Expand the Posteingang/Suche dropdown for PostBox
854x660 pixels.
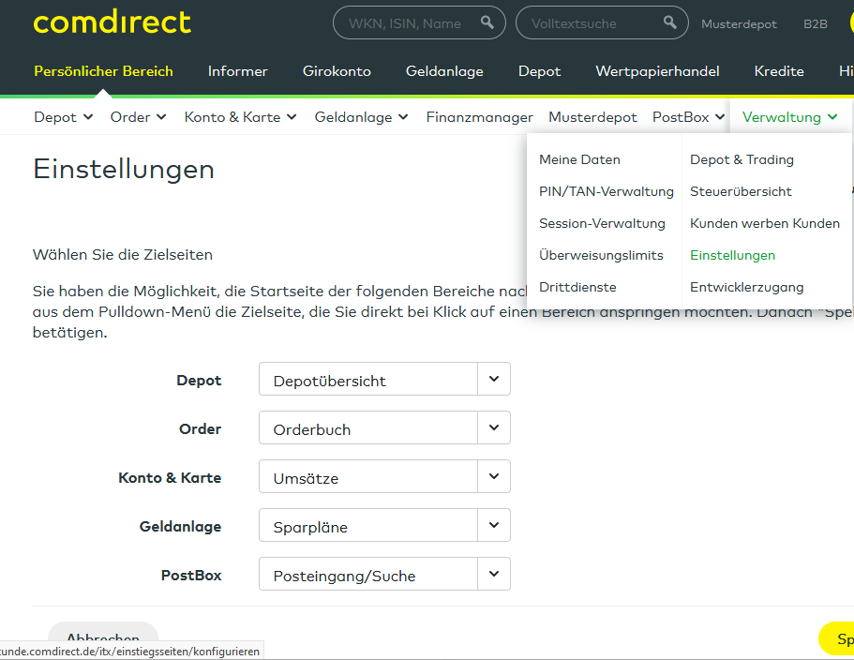pyautogui.click(x=494, y=574)
